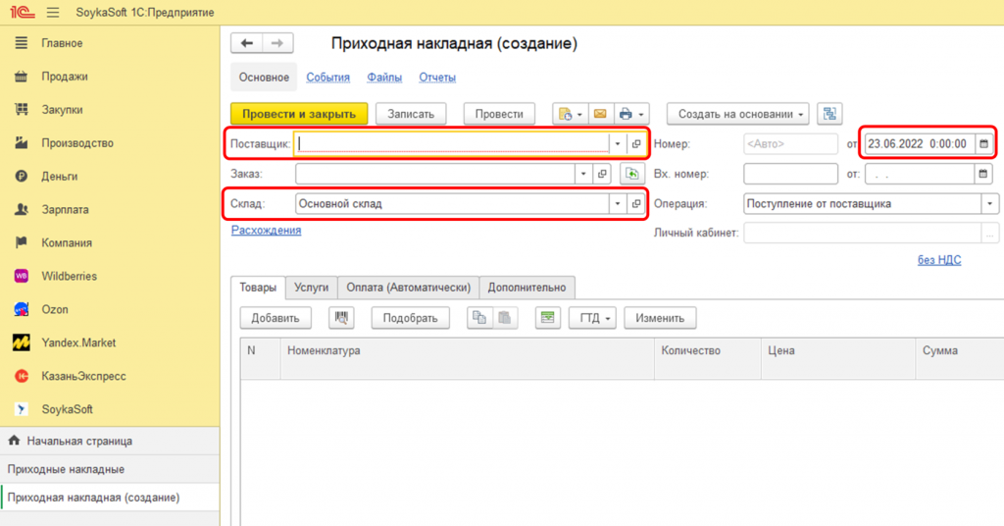Image resolution: width=1004 pixels, height=526 pixels.
Task: Expand the Поставщик dropdown list
Action: (618, 144)
